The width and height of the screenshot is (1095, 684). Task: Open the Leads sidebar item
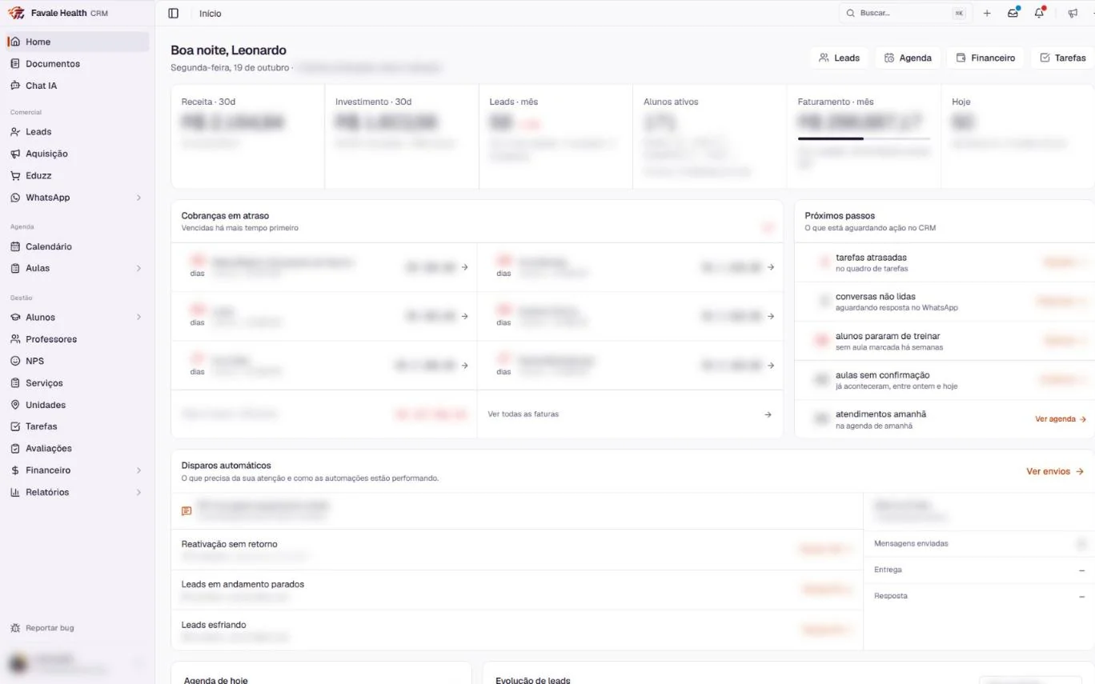click(77, 132)
